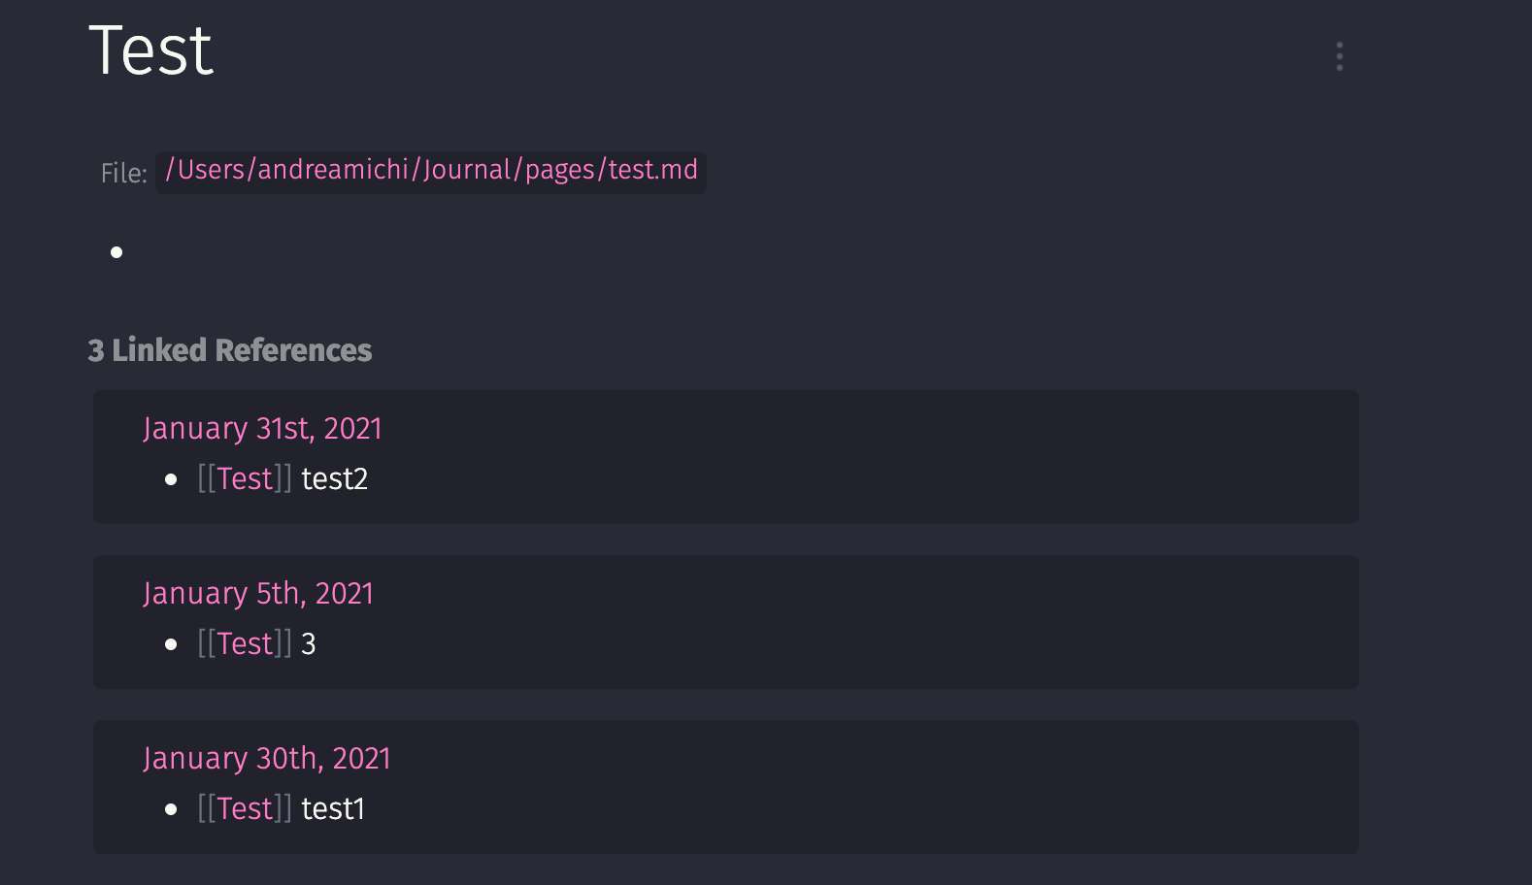
Task: Zoom into the test2 block via its bullet
Action: [172, 478]
